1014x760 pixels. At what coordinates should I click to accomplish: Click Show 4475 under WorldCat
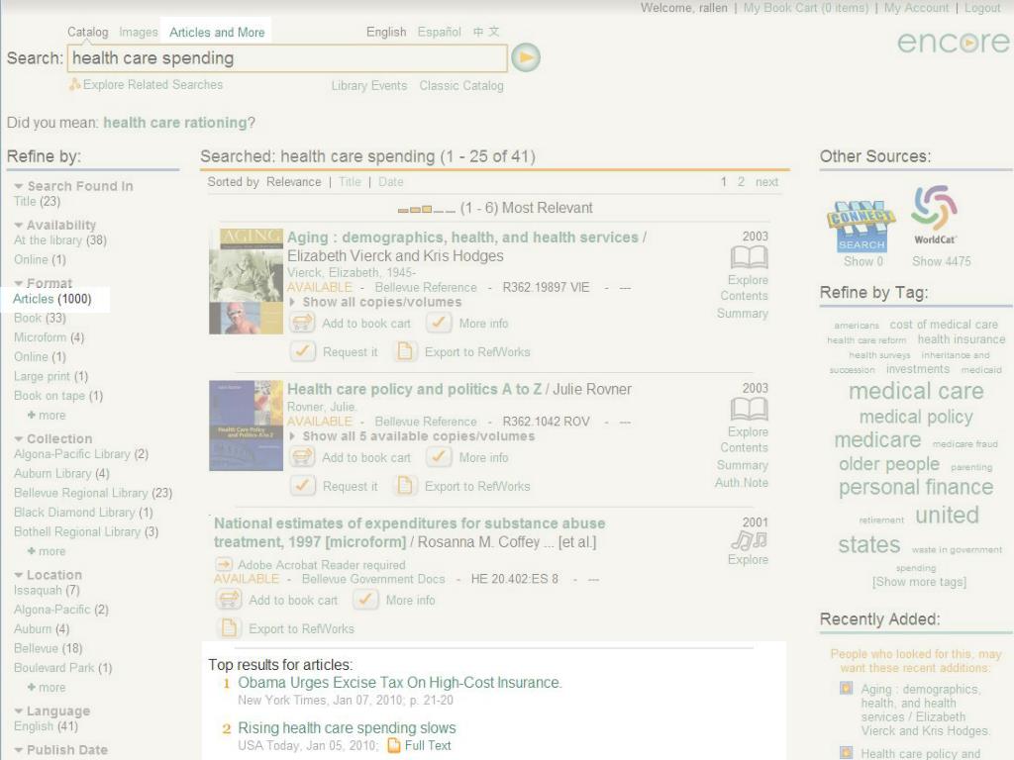pyautogui.click(x=941, y=261)
